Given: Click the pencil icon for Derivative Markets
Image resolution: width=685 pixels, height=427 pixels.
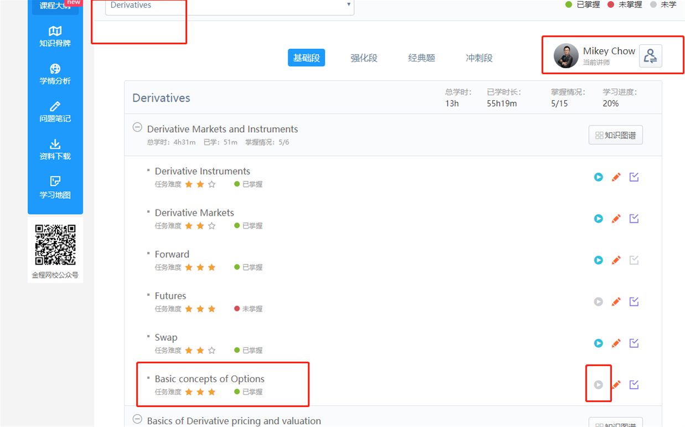Looking at the screenshot, I should coord(616,218).
